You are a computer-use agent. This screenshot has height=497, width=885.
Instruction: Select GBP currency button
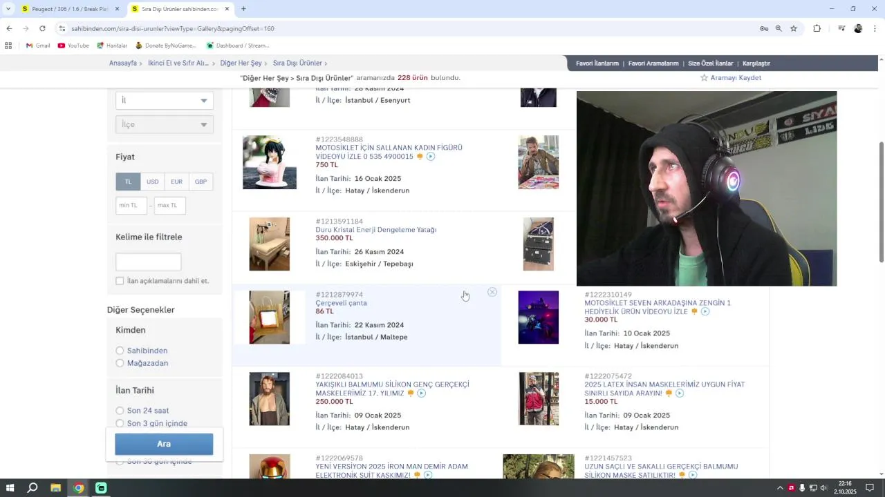[x=201, y=182]
